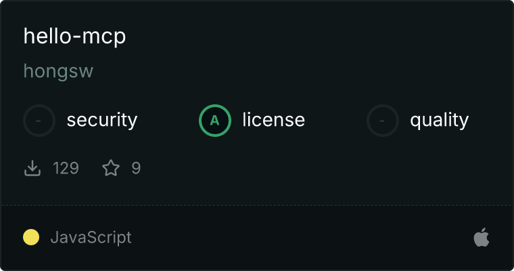Click the dash inside quality badge
Viewport: 514px width, 271px height.
382,121
